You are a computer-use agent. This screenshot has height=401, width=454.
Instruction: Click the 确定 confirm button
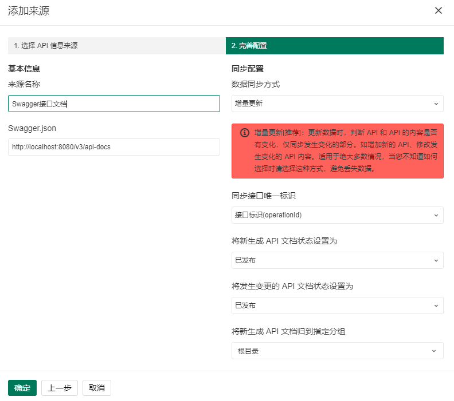tap(22, 388)
